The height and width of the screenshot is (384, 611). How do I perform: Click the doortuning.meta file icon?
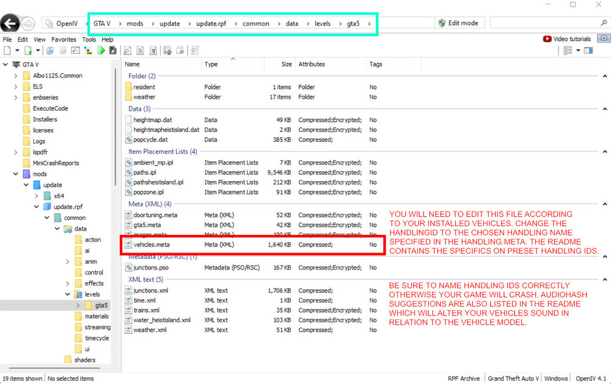pyautogui.click(x=128, y=215)
